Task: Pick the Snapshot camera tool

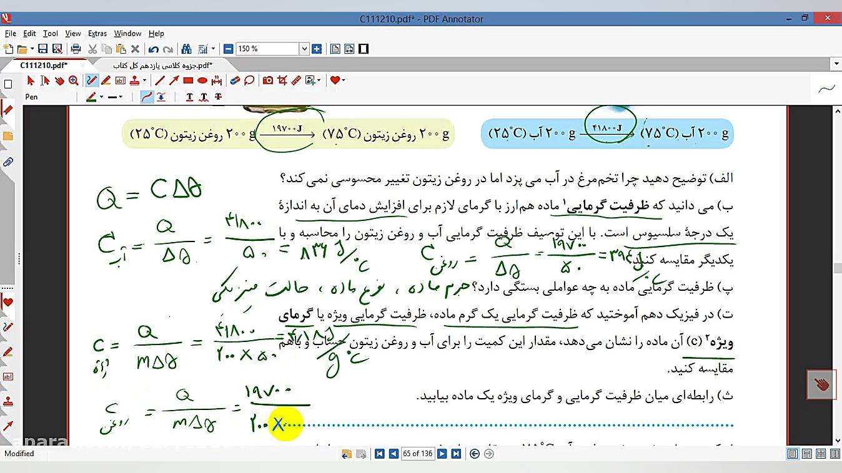Action: point(268,80)
